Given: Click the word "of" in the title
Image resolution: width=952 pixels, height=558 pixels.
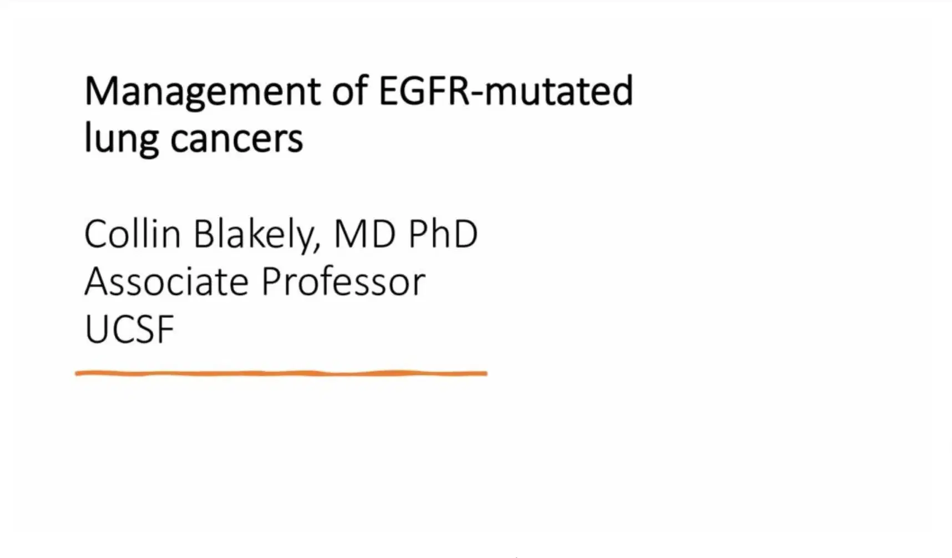Looking at the screenshot, I should pos(350,90).
